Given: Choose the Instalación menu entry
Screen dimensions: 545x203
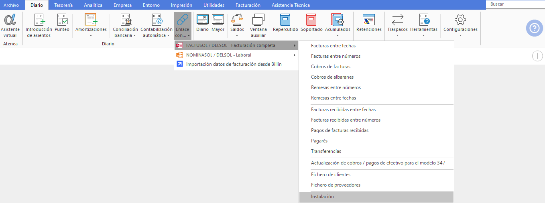Looking at the screenshot, I should pos(376,197).
